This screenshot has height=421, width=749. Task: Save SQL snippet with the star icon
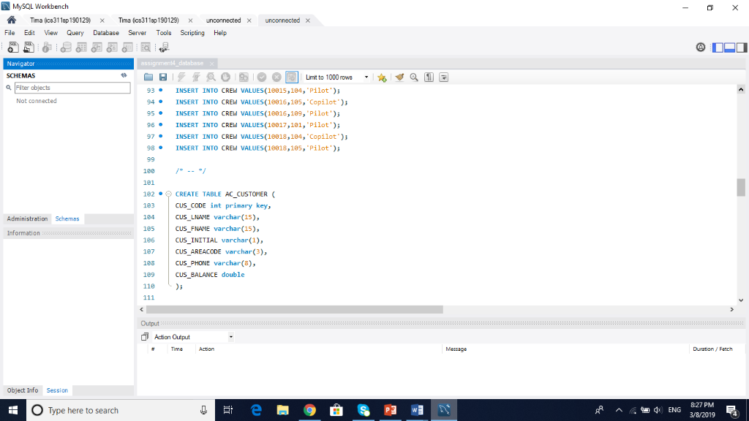click(382, 77)
